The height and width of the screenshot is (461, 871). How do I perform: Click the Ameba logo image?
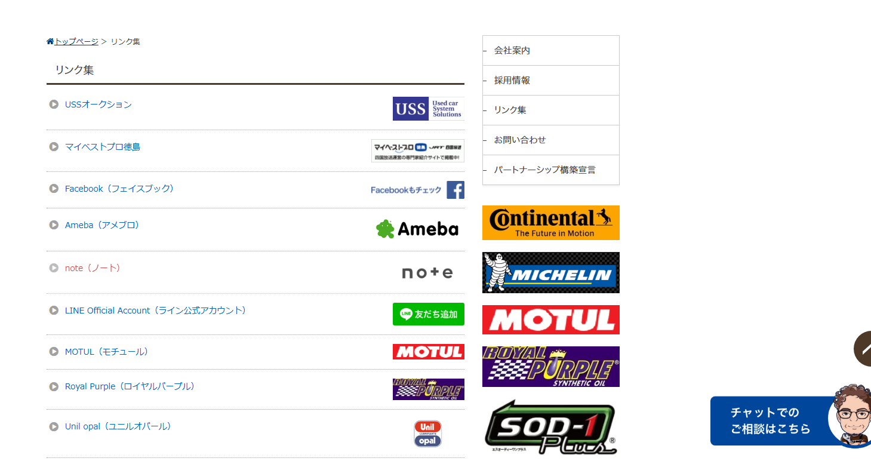coord(417,229)
